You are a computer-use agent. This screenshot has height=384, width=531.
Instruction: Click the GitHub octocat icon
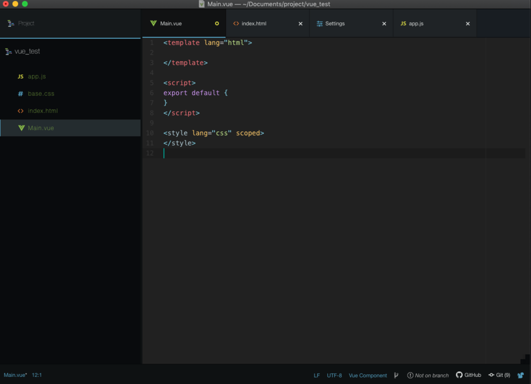(x=459, y=375)
